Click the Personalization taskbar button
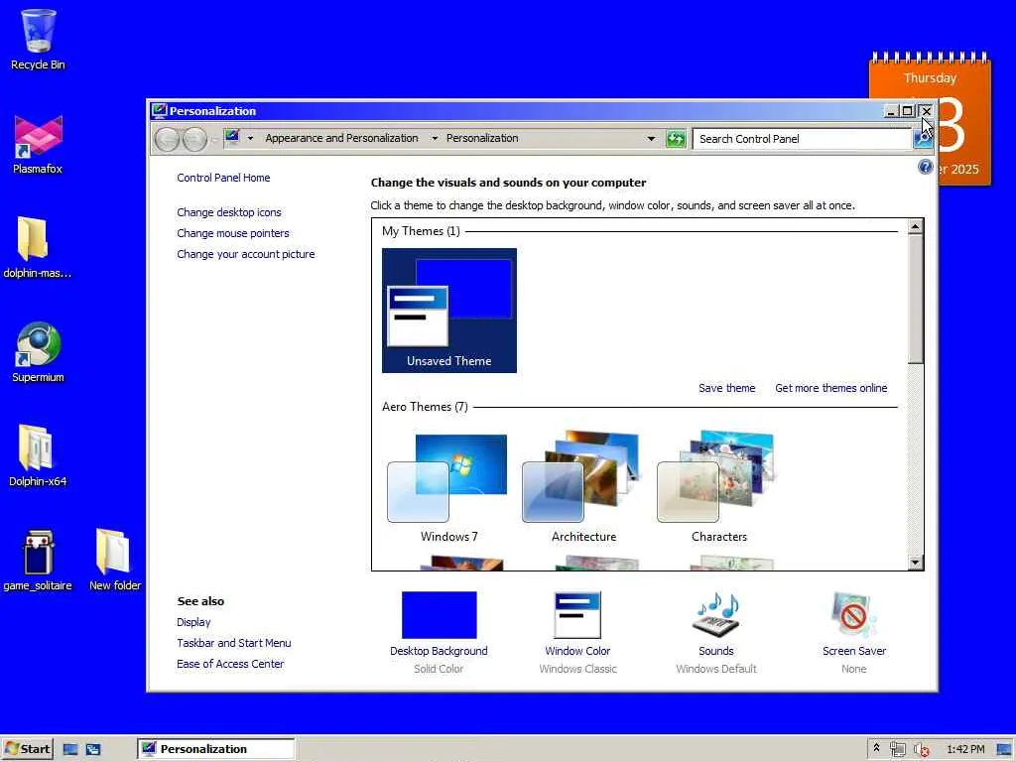Image resolution: width=1016 pixels, height=762 pixels. point(215,749)
